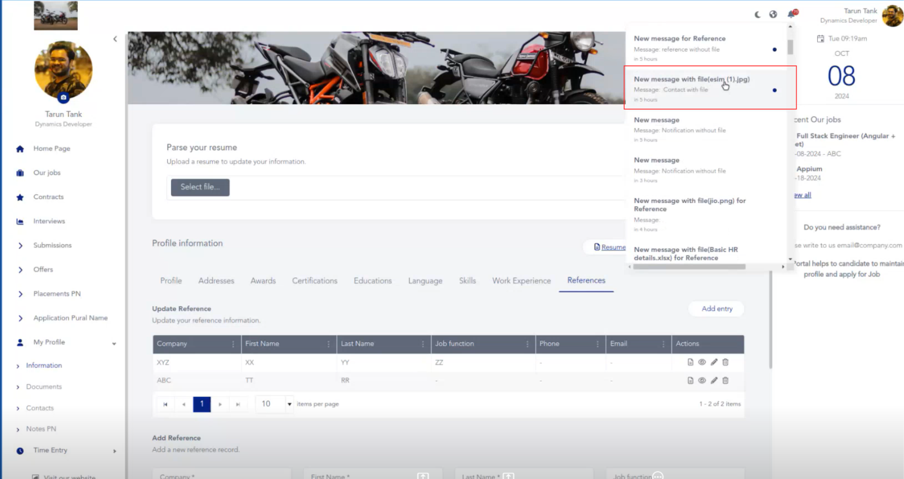Screen dimensions: 904x479
Task: Switch to the Educations tab
Action: pyautogui.click(x=372, y=281)
